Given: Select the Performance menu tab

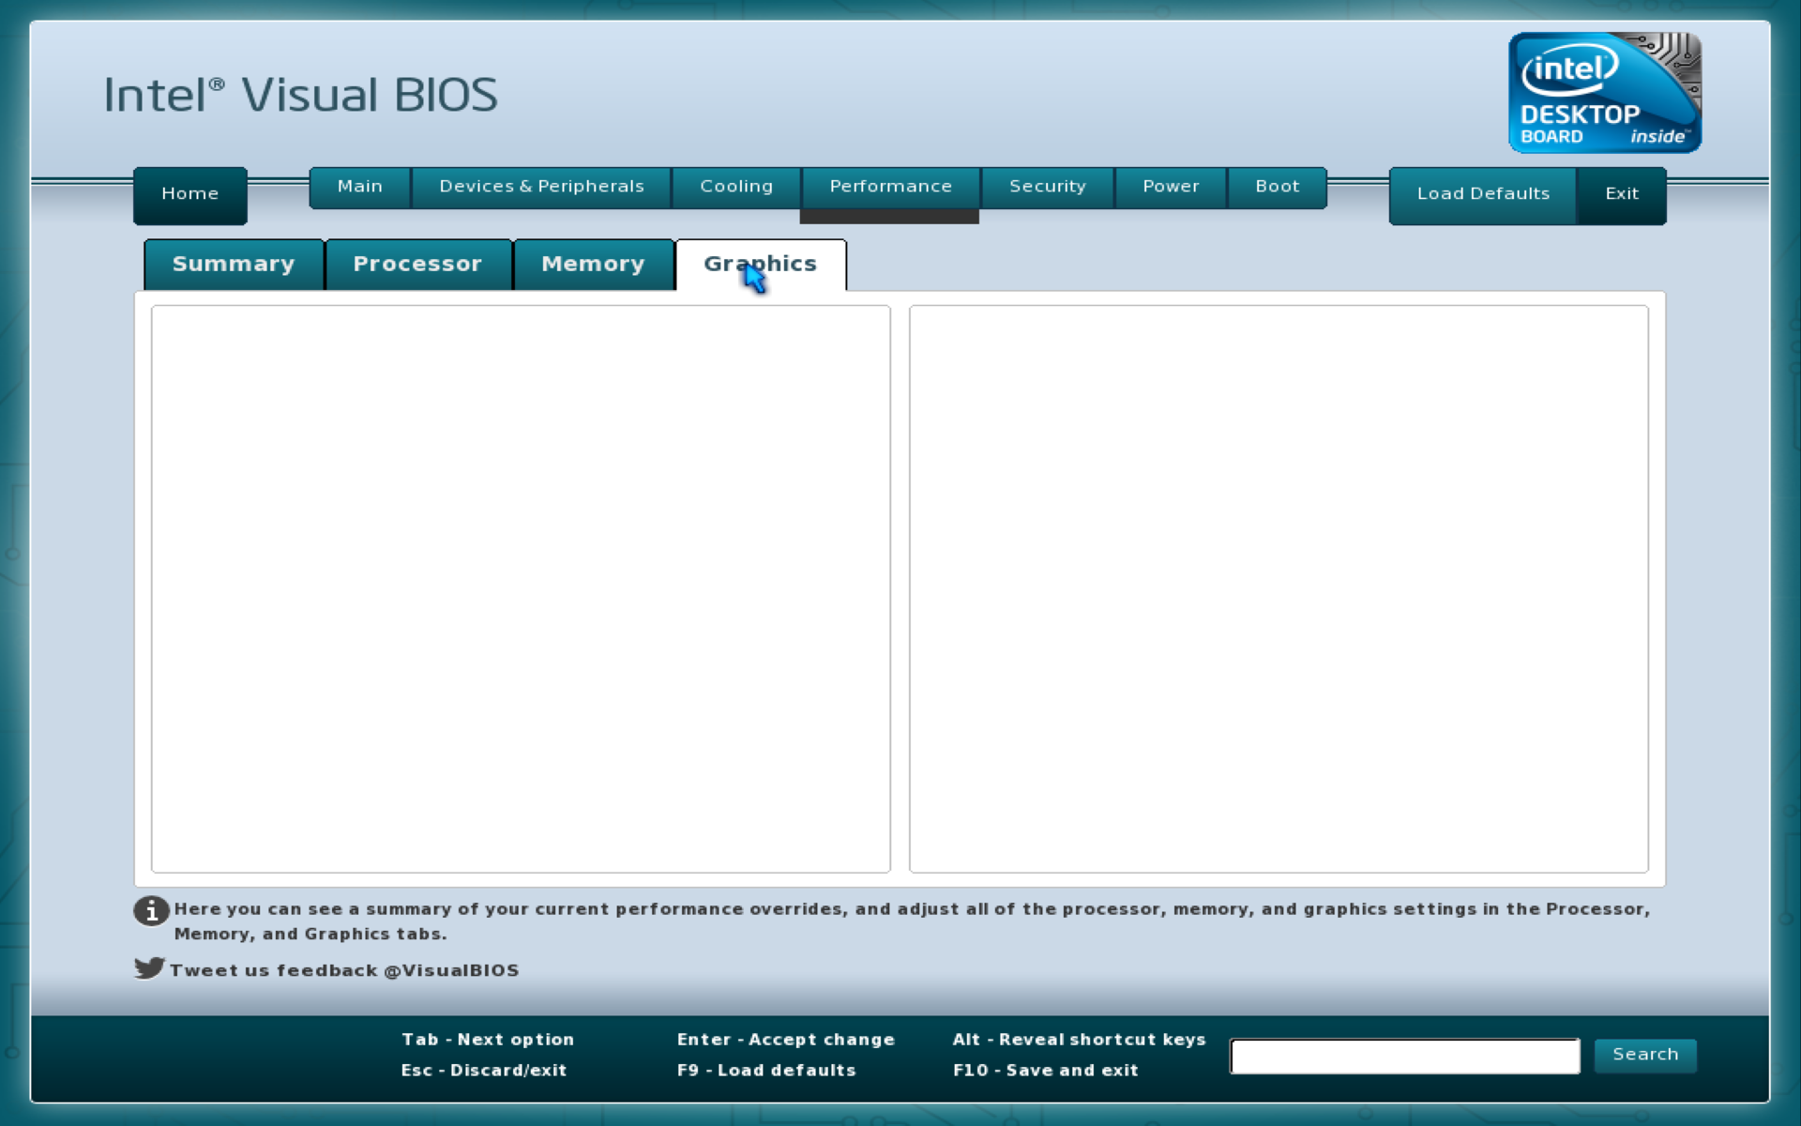Looking at the screenshot, I should point(890,187).
